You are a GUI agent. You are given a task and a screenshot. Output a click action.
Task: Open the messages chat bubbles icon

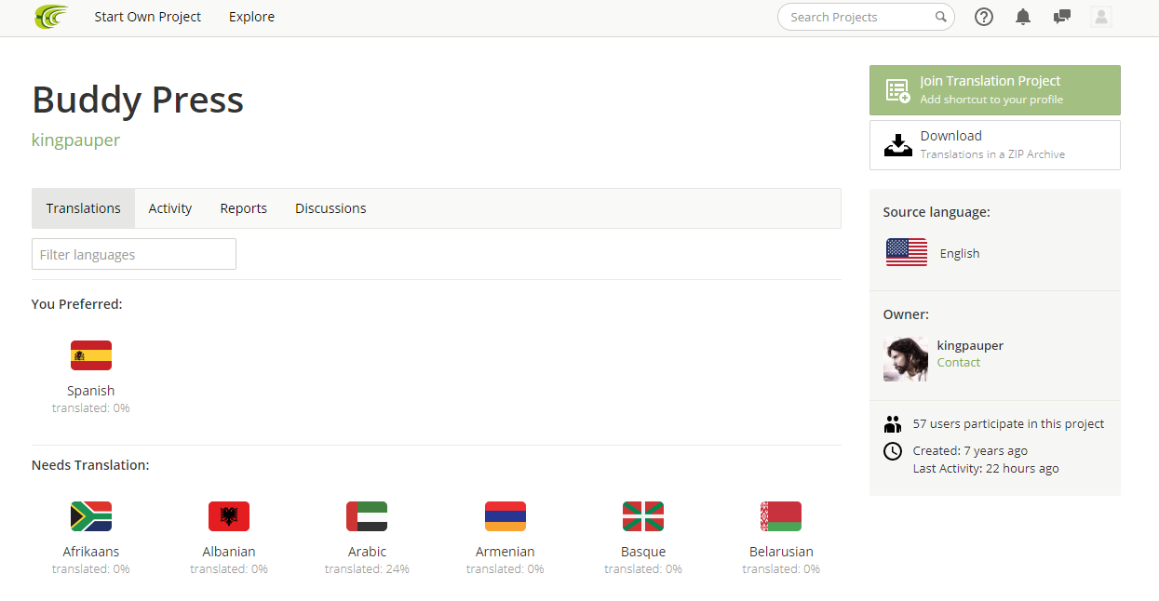coord(1061,17)
